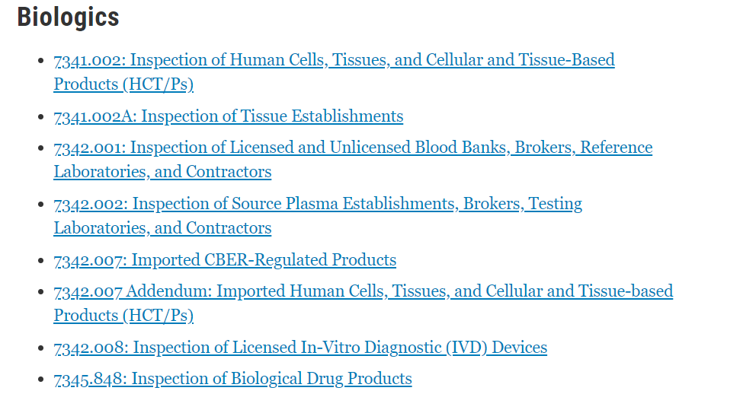Open 7342.007 Imported CBER-Regulated Products link
The height and width of the screenshot is (394, 740).
click(x=225, y=260)
